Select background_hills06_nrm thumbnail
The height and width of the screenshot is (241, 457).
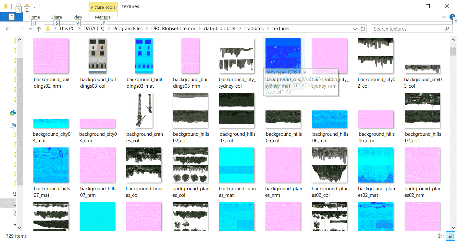tap(376, 119)
